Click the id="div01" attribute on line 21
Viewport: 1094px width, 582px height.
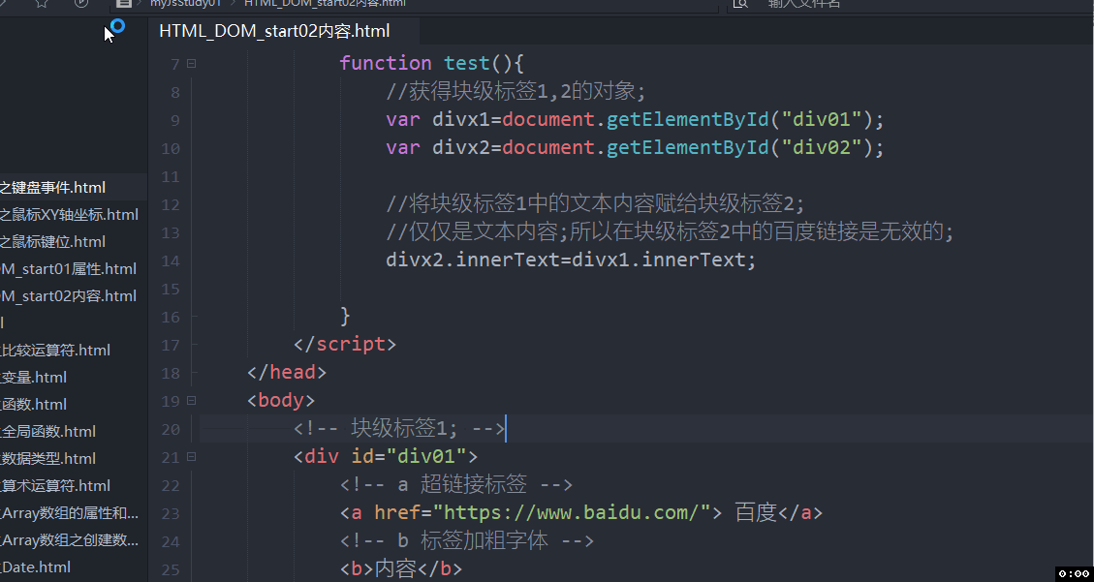pos(408,457)
